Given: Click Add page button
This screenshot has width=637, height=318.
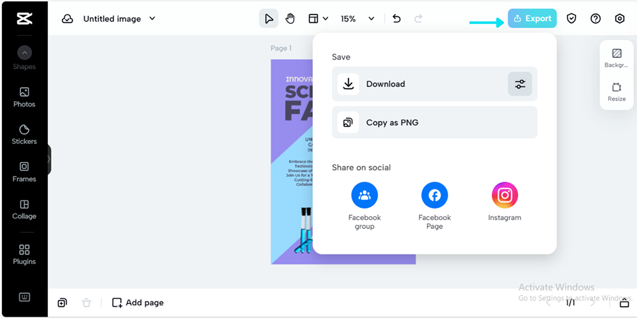Looking at the screenshot, I should [138, 303].
